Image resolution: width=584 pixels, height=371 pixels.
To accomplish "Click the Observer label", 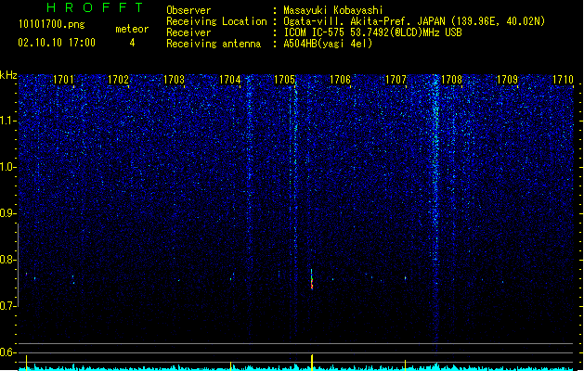I will click(x=188, y=10).
